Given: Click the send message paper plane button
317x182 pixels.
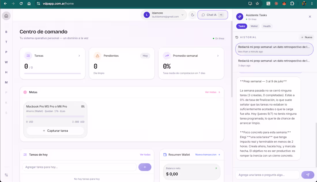Looking at the screenshot, I should (x=308, y=175).
